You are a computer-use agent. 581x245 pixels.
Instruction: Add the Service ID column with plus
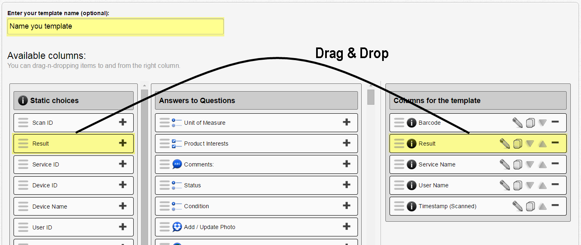(x=123, y=164)
